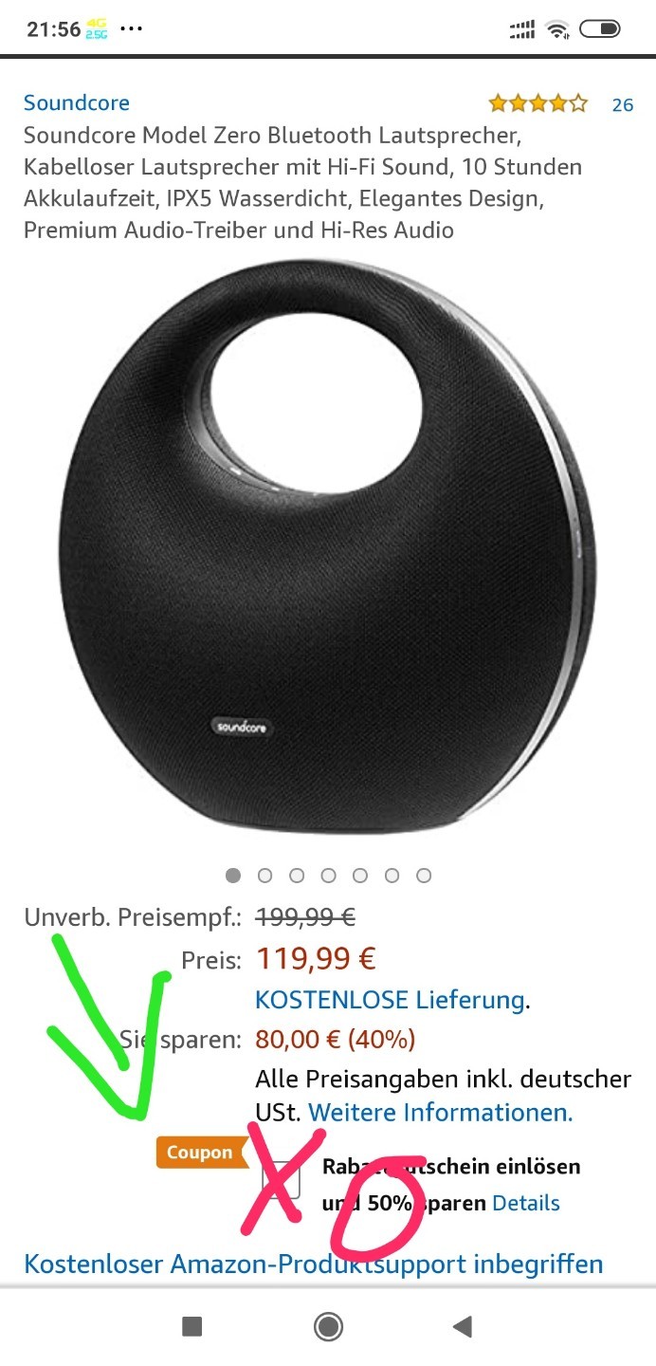This screenshot has height=1366, width=656.
Task: Select the fourth image carousel dot
Action: pos(328,875)
